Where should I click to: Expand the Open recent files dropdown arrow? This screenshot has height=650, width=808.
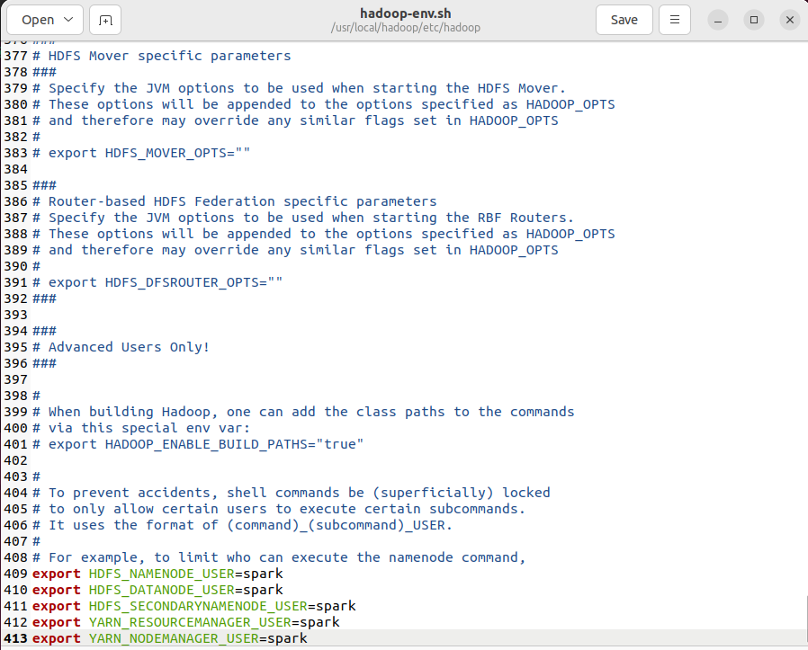68,20
